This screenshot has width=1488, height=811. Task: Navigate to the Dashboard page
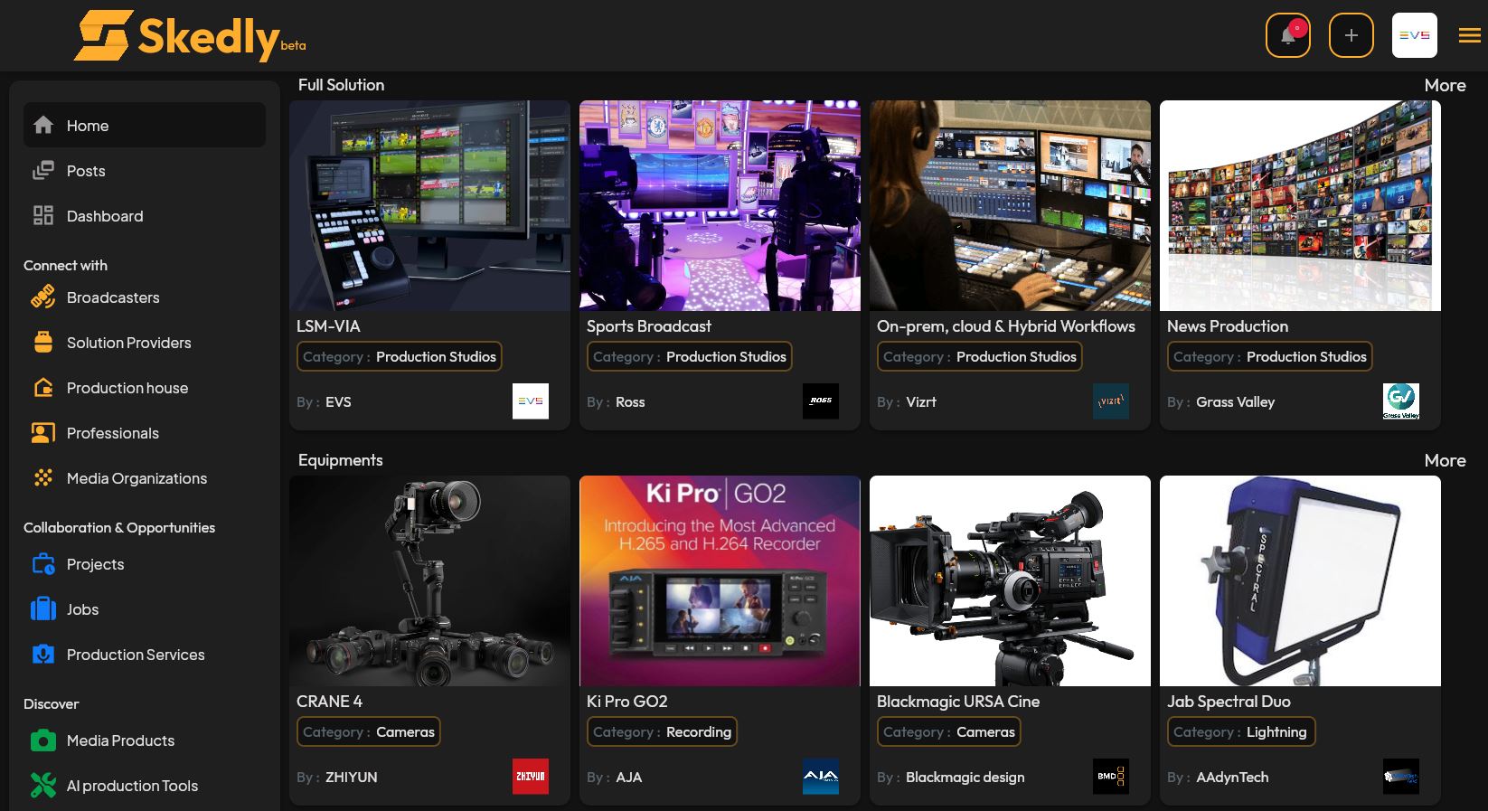click(x=105, y=216)
